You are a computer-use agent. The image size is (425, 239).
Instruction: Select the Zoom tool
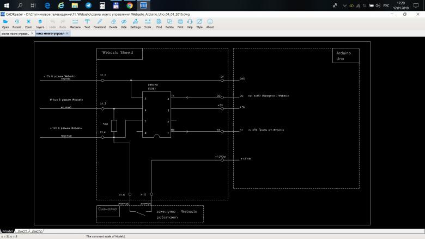coord(28,23)
